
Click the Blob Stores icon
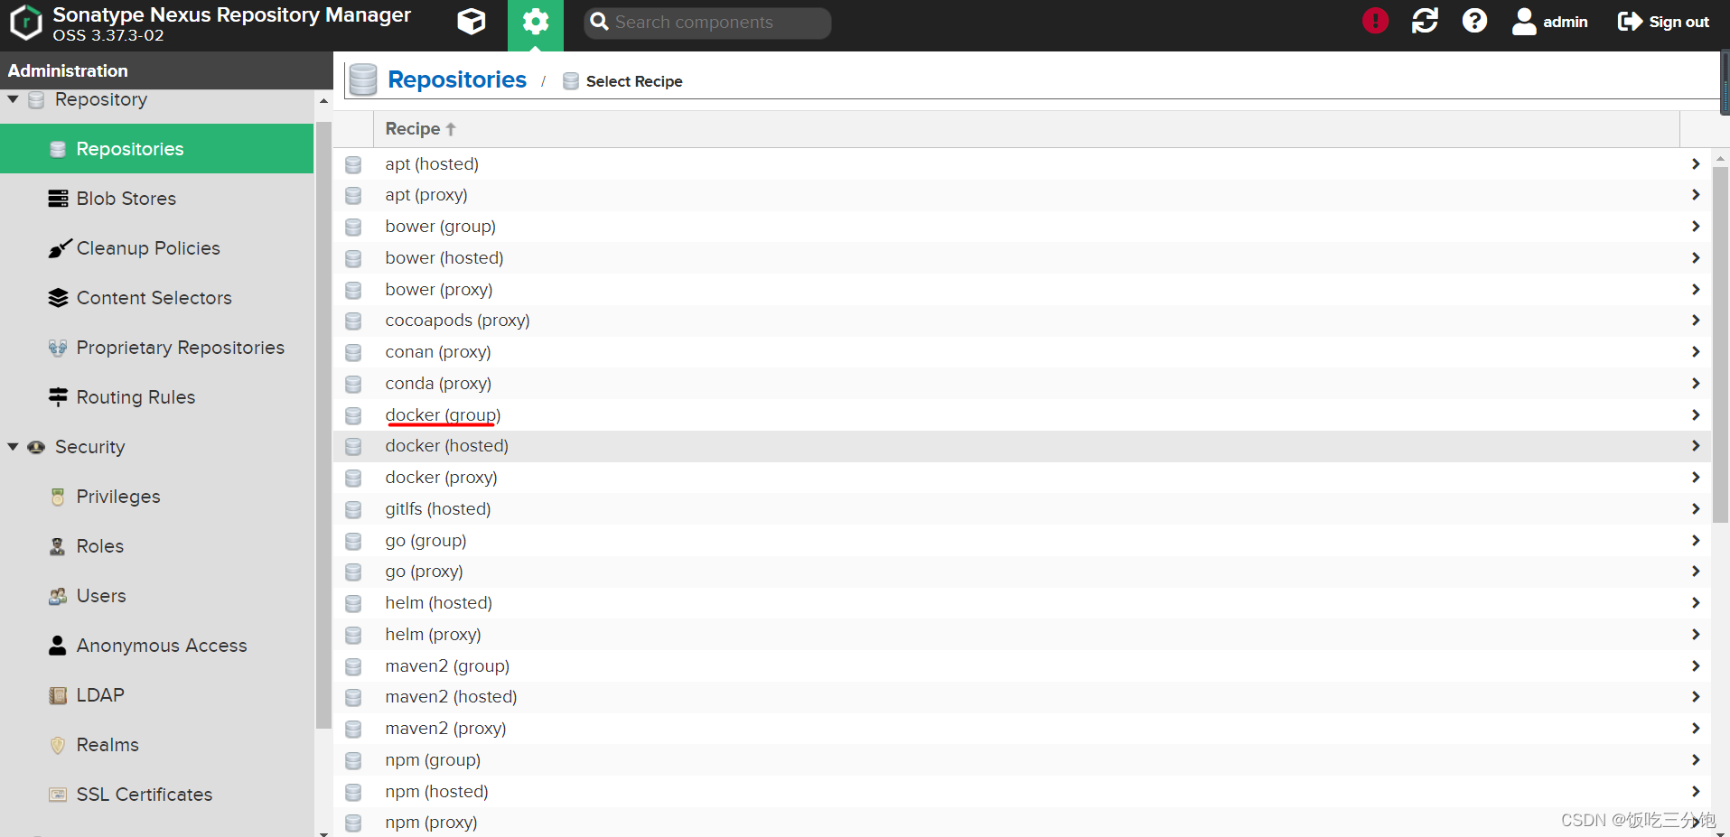coord(58,199)
